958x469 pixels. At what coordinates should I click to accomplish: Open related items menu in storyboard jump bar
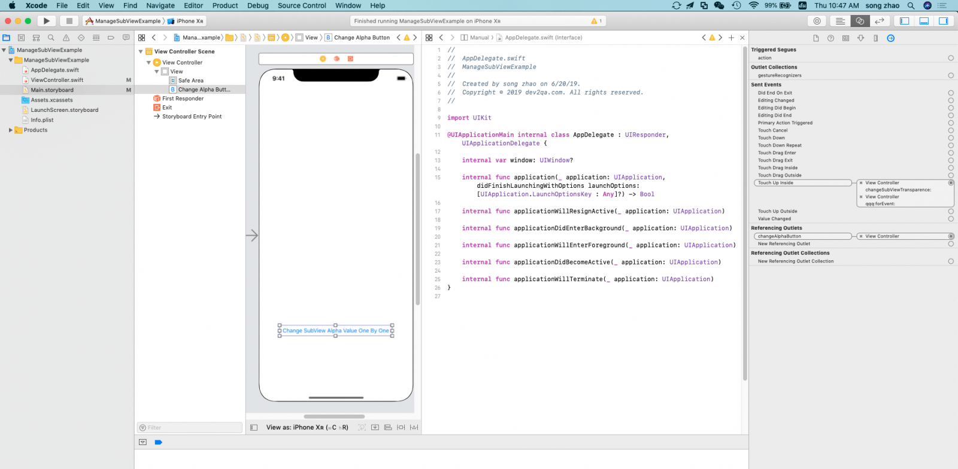tap(142, 38)
